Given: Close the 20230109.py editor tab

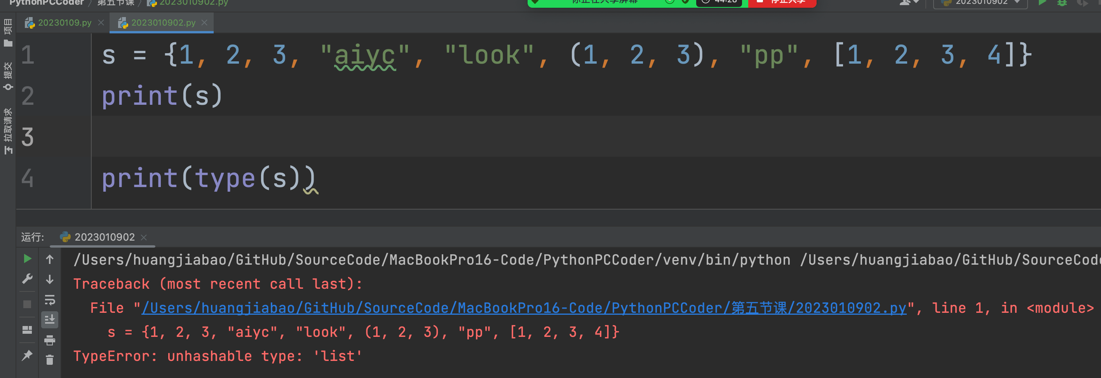Looking at the screenshot, I should pyautogui.click(x=101, y=23).
